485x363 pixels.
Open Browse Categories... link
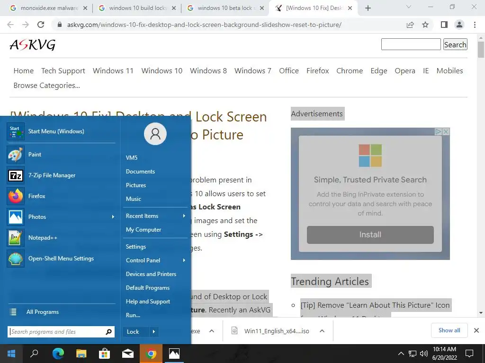coord(47,86)
